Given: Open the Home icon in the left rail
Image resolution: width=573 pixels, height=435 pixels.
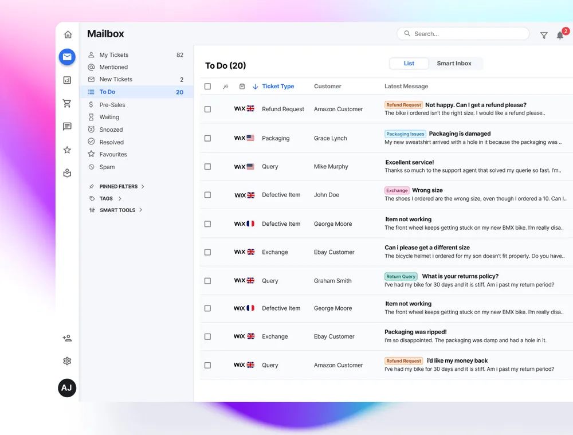Looking at the screenshot, I should (67, 34).
